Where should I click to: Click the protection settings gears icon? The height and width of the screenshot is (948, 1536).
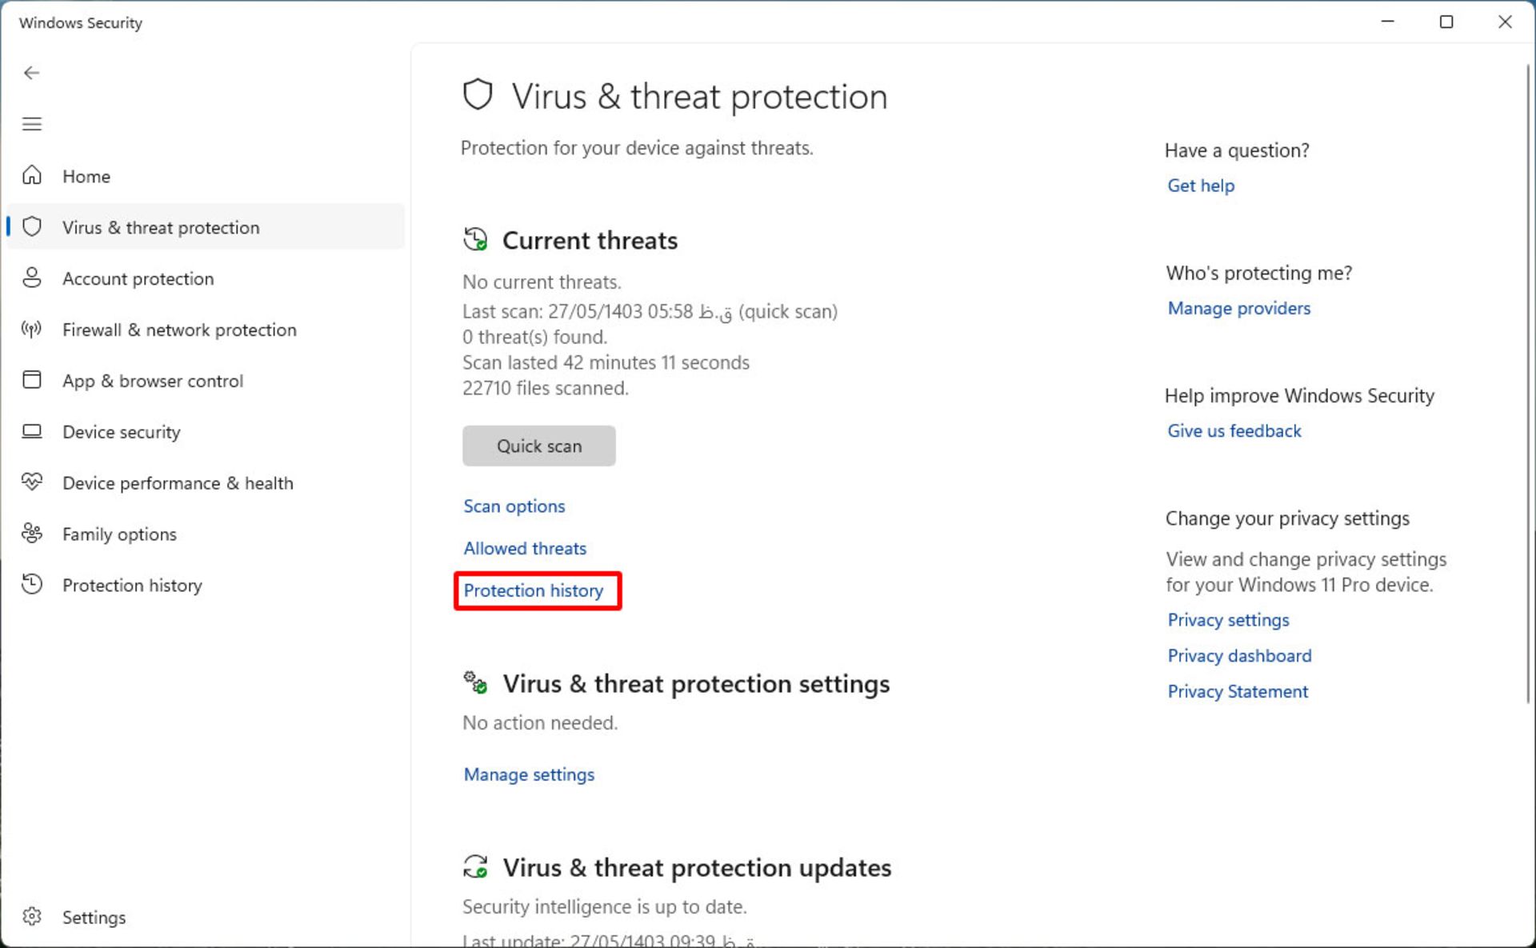tap(475, 682)
